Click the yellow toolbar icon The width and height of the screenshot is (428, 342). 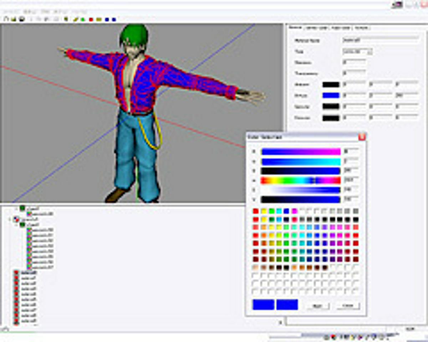(99, 19)
